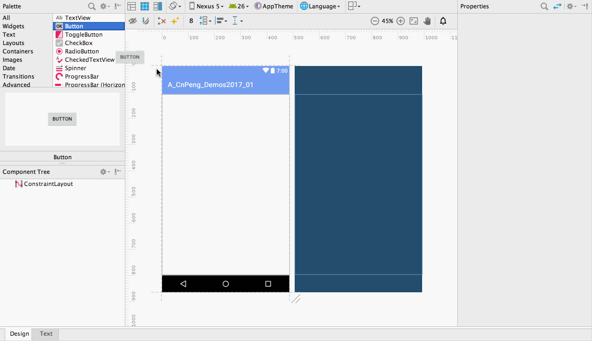Viewport: 592px width, 341px height.
Task: Click the A_CnPeng_Demos2017_01 app bar title
Action: click(x=210, y=85)
